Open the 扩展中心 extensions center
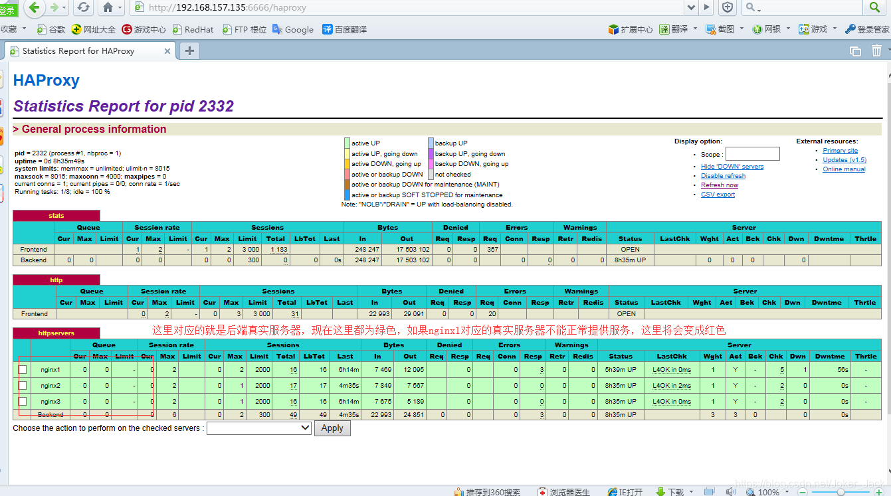Image resolution: width=891 pixels, height=496 pixels. click(631, 29)
